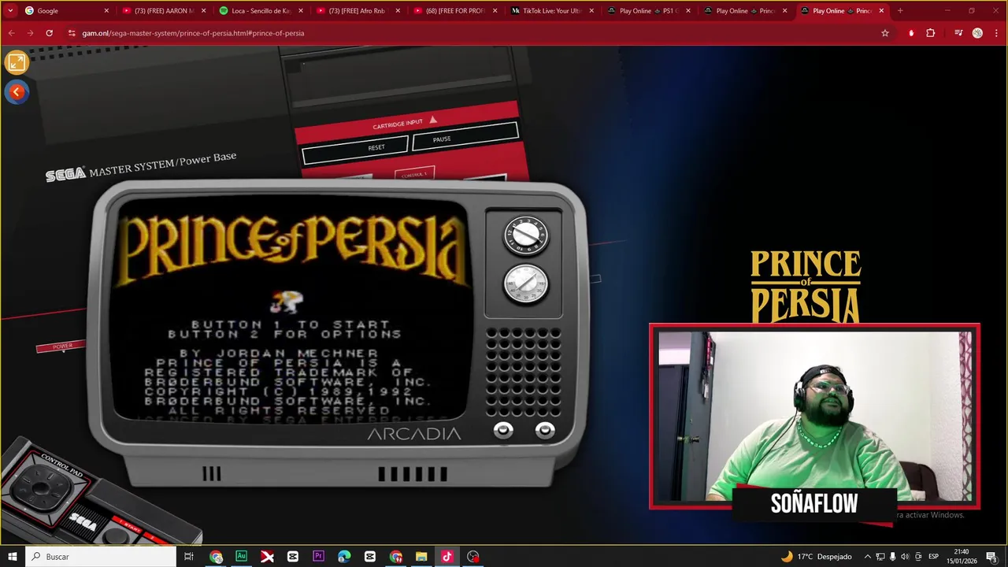
Task: Switch to the (68) [FREE FOR PROF tab
Action: pos(454,11)
